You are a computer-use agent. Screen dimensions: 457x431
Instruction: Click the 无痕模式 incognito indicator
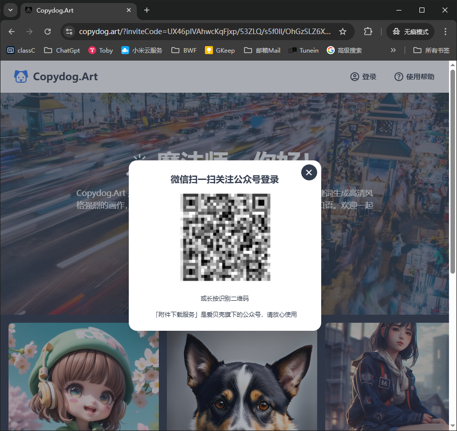pyautogui.click(x=410, y=32)
